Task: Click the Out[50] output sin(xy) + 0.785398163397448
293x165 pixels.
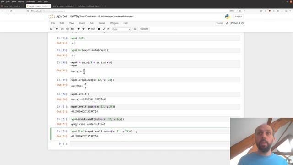Action: click(x=88, y=99)
